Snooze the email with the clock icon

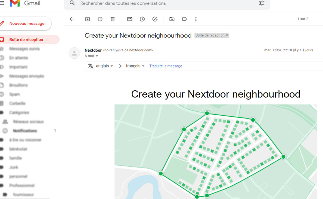click(142, 19)
